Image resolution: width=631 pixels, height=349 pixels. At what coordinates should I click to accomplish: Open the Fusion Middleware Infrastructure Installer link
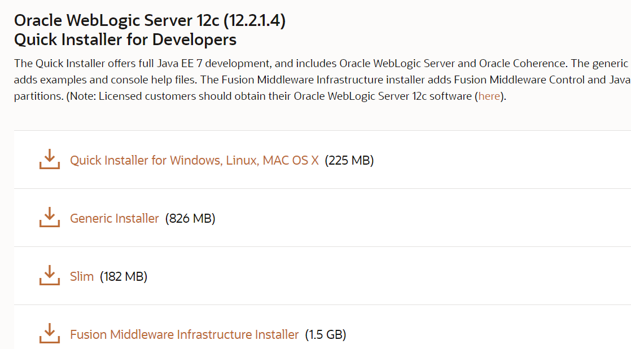click(x=183, y=334)
